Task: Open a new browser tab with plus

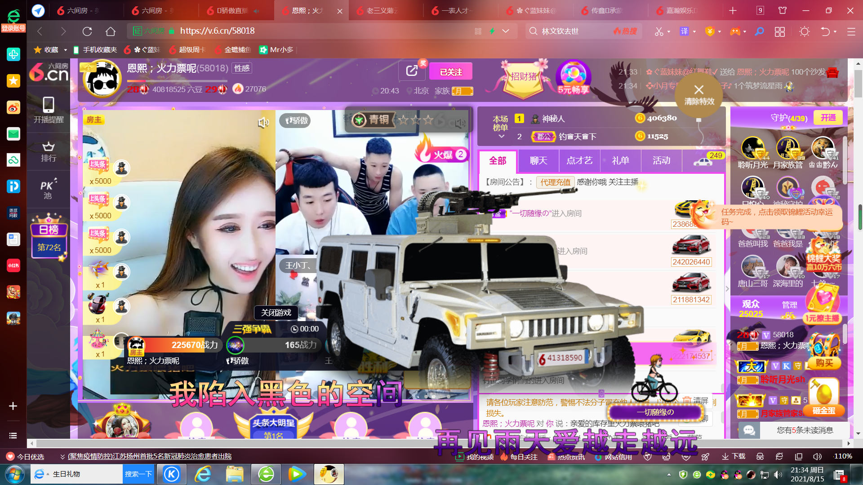Action: coord(733,10)
